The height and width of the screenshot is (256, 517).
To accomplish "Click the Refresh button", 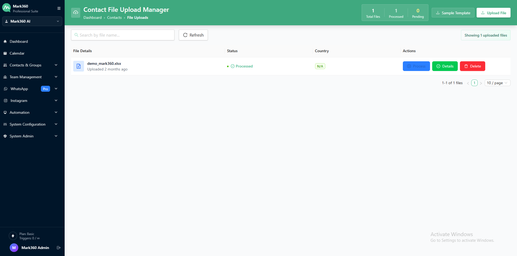I will coord(193,35).
